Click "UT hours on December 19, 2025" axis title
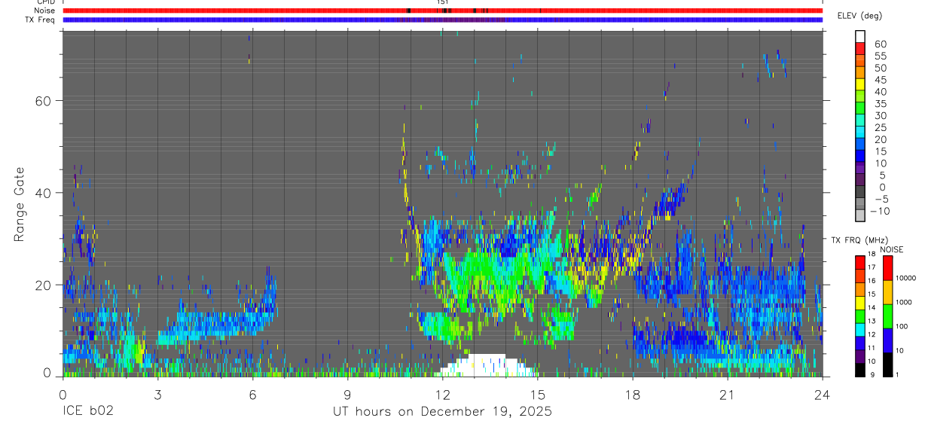The height and width of the screenshot is (427, 925). pos(442,412)
